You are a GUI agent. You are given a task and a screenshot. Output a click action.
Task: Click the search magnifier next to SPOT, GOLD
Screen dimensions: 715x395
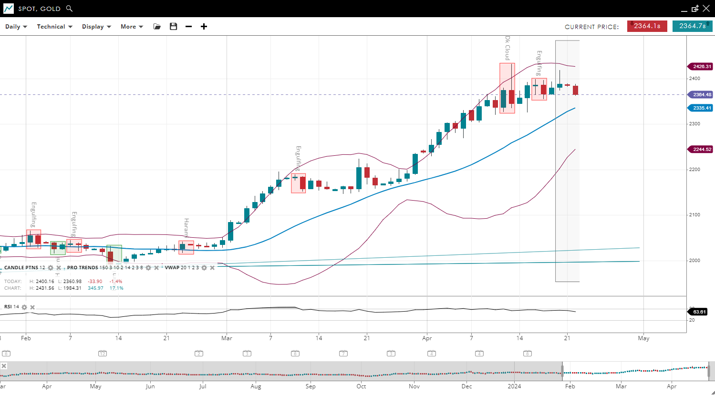point(70,9)
